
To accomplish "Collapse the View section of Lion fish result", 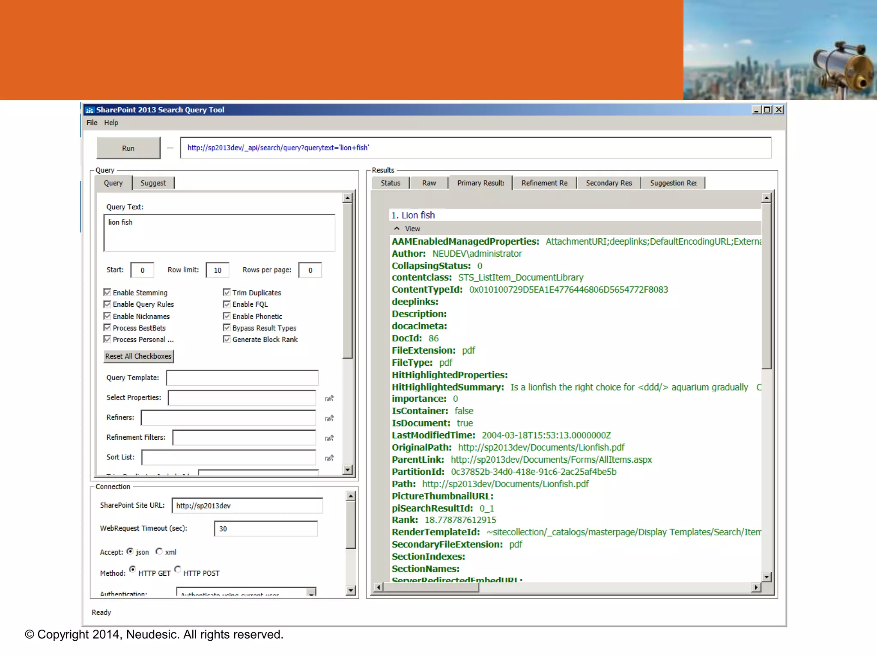I will (397, 228).
